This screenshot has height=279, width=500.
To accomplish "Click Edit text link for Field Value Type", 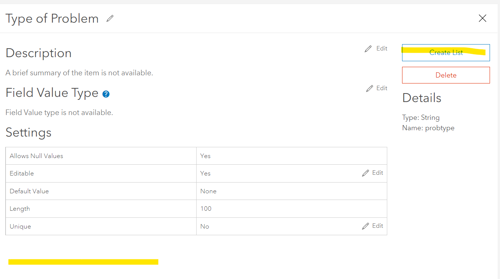I will tap(382, 88).
